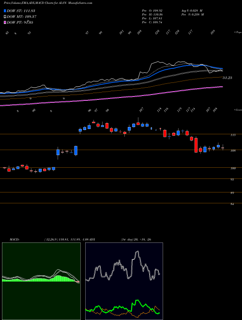Click the 100 price axis label
This screenshot has width=242, height=320.
tap(233, 168)
